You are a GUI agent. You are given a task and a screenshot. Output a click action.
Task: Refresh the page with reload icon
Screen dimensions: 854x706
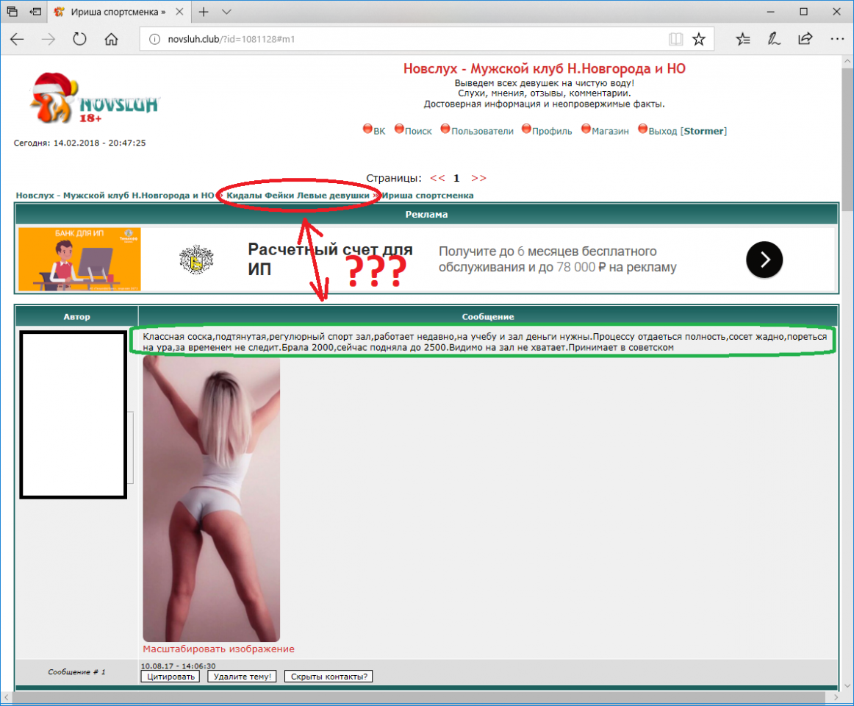click(x=79, y=39)
